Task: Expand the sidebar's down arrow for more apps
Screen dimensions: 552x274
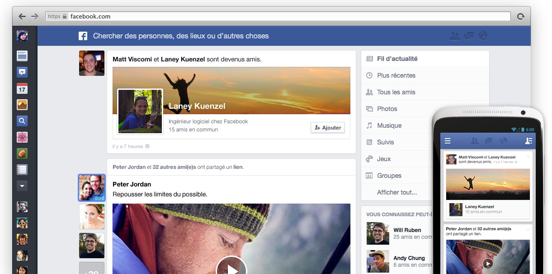Action: click(22, 186)
